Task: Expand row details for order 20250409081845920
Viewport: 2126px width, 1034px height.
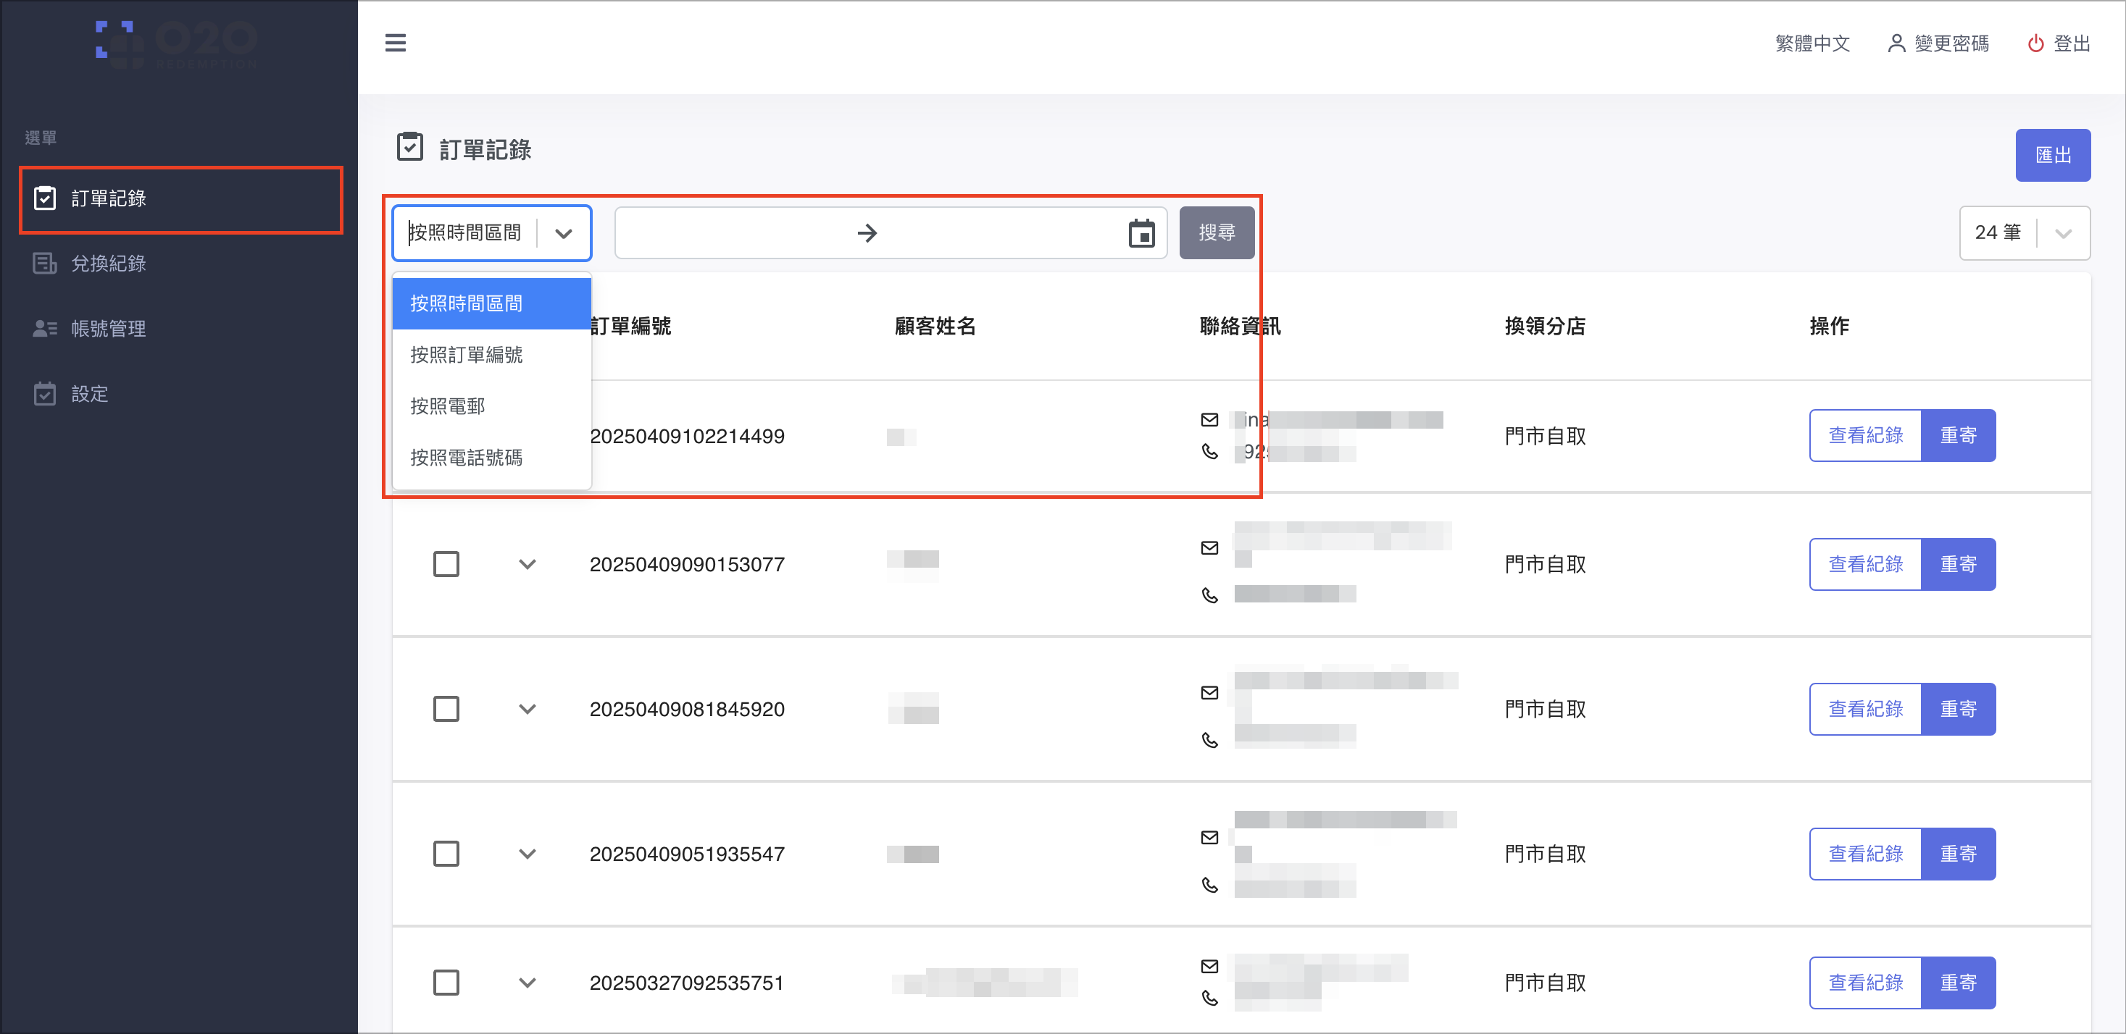Action: pos(528,709)
